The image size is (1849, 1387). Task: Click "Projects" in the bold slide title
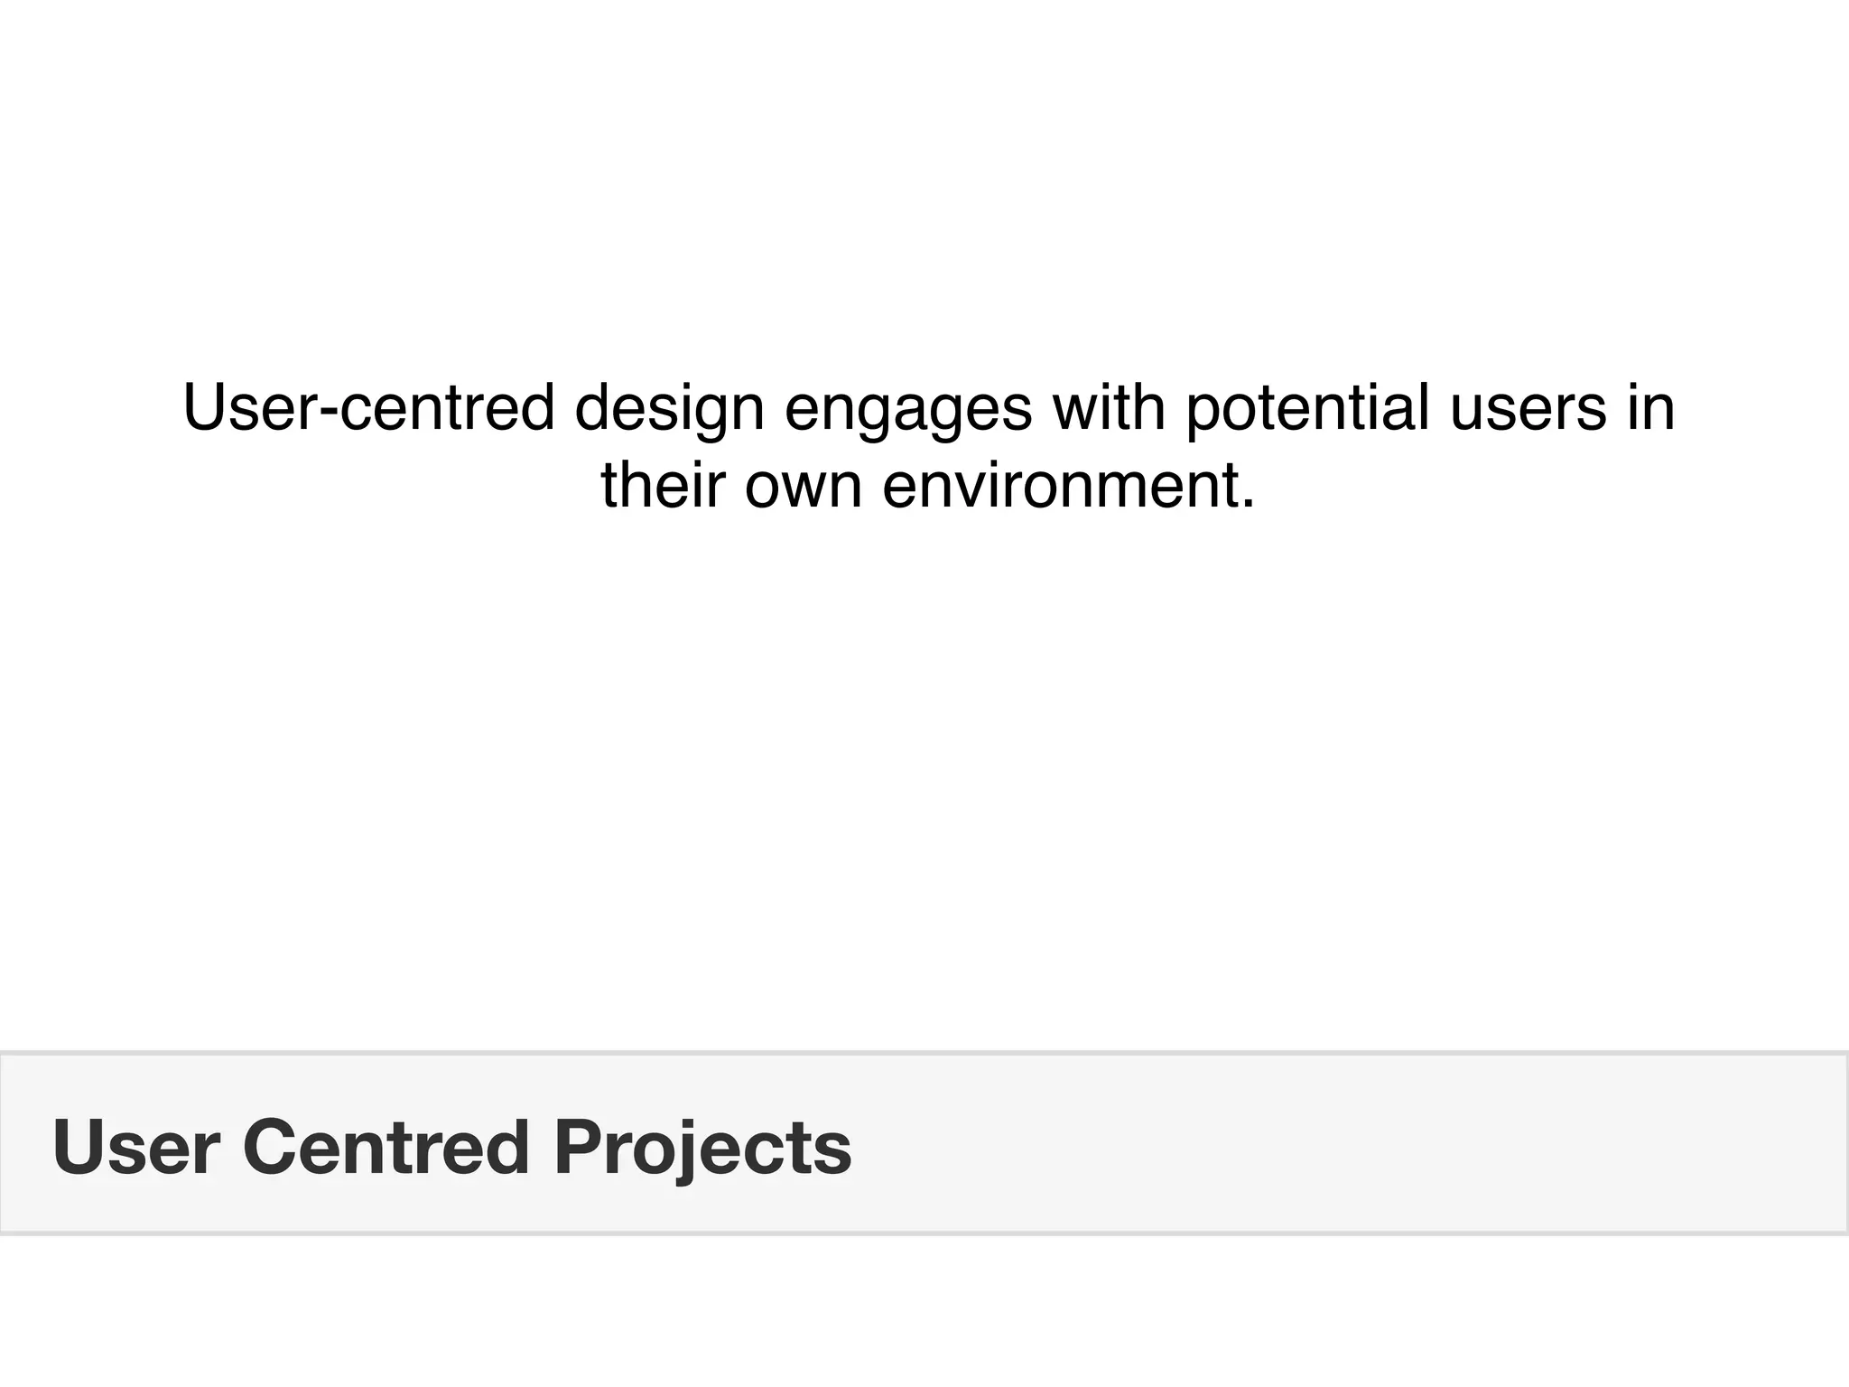[x=702, y=1147]
